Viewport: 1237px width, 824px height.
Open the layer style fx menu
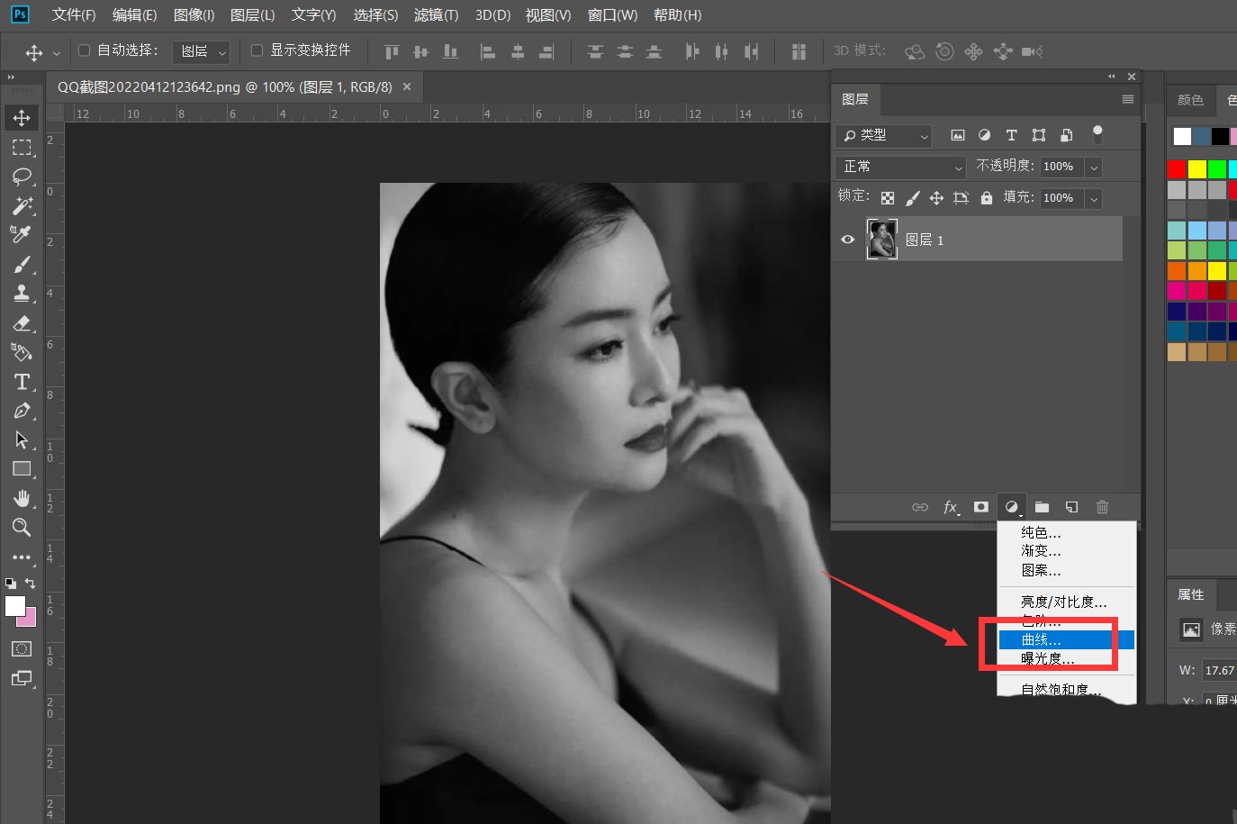coord(951,507)
